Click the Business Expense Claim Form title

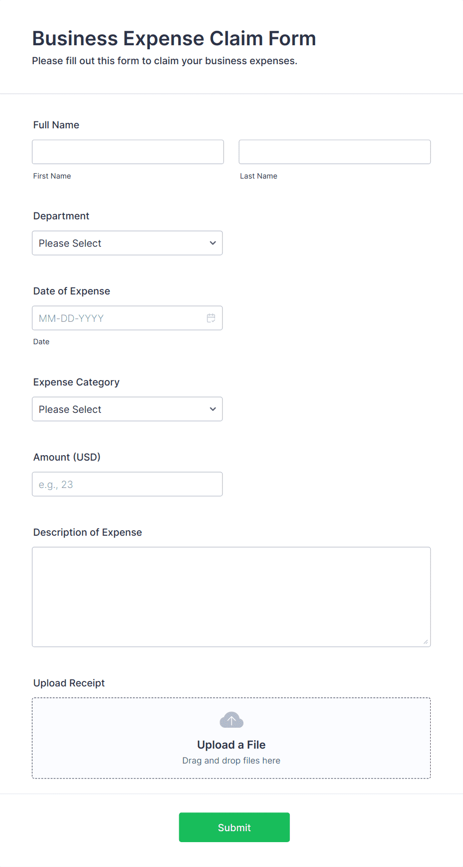coord(174,38)
